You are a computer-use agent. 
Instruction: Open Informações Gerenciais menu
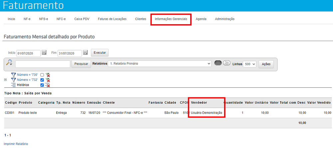pyautogui.click(x=171, y=19)
